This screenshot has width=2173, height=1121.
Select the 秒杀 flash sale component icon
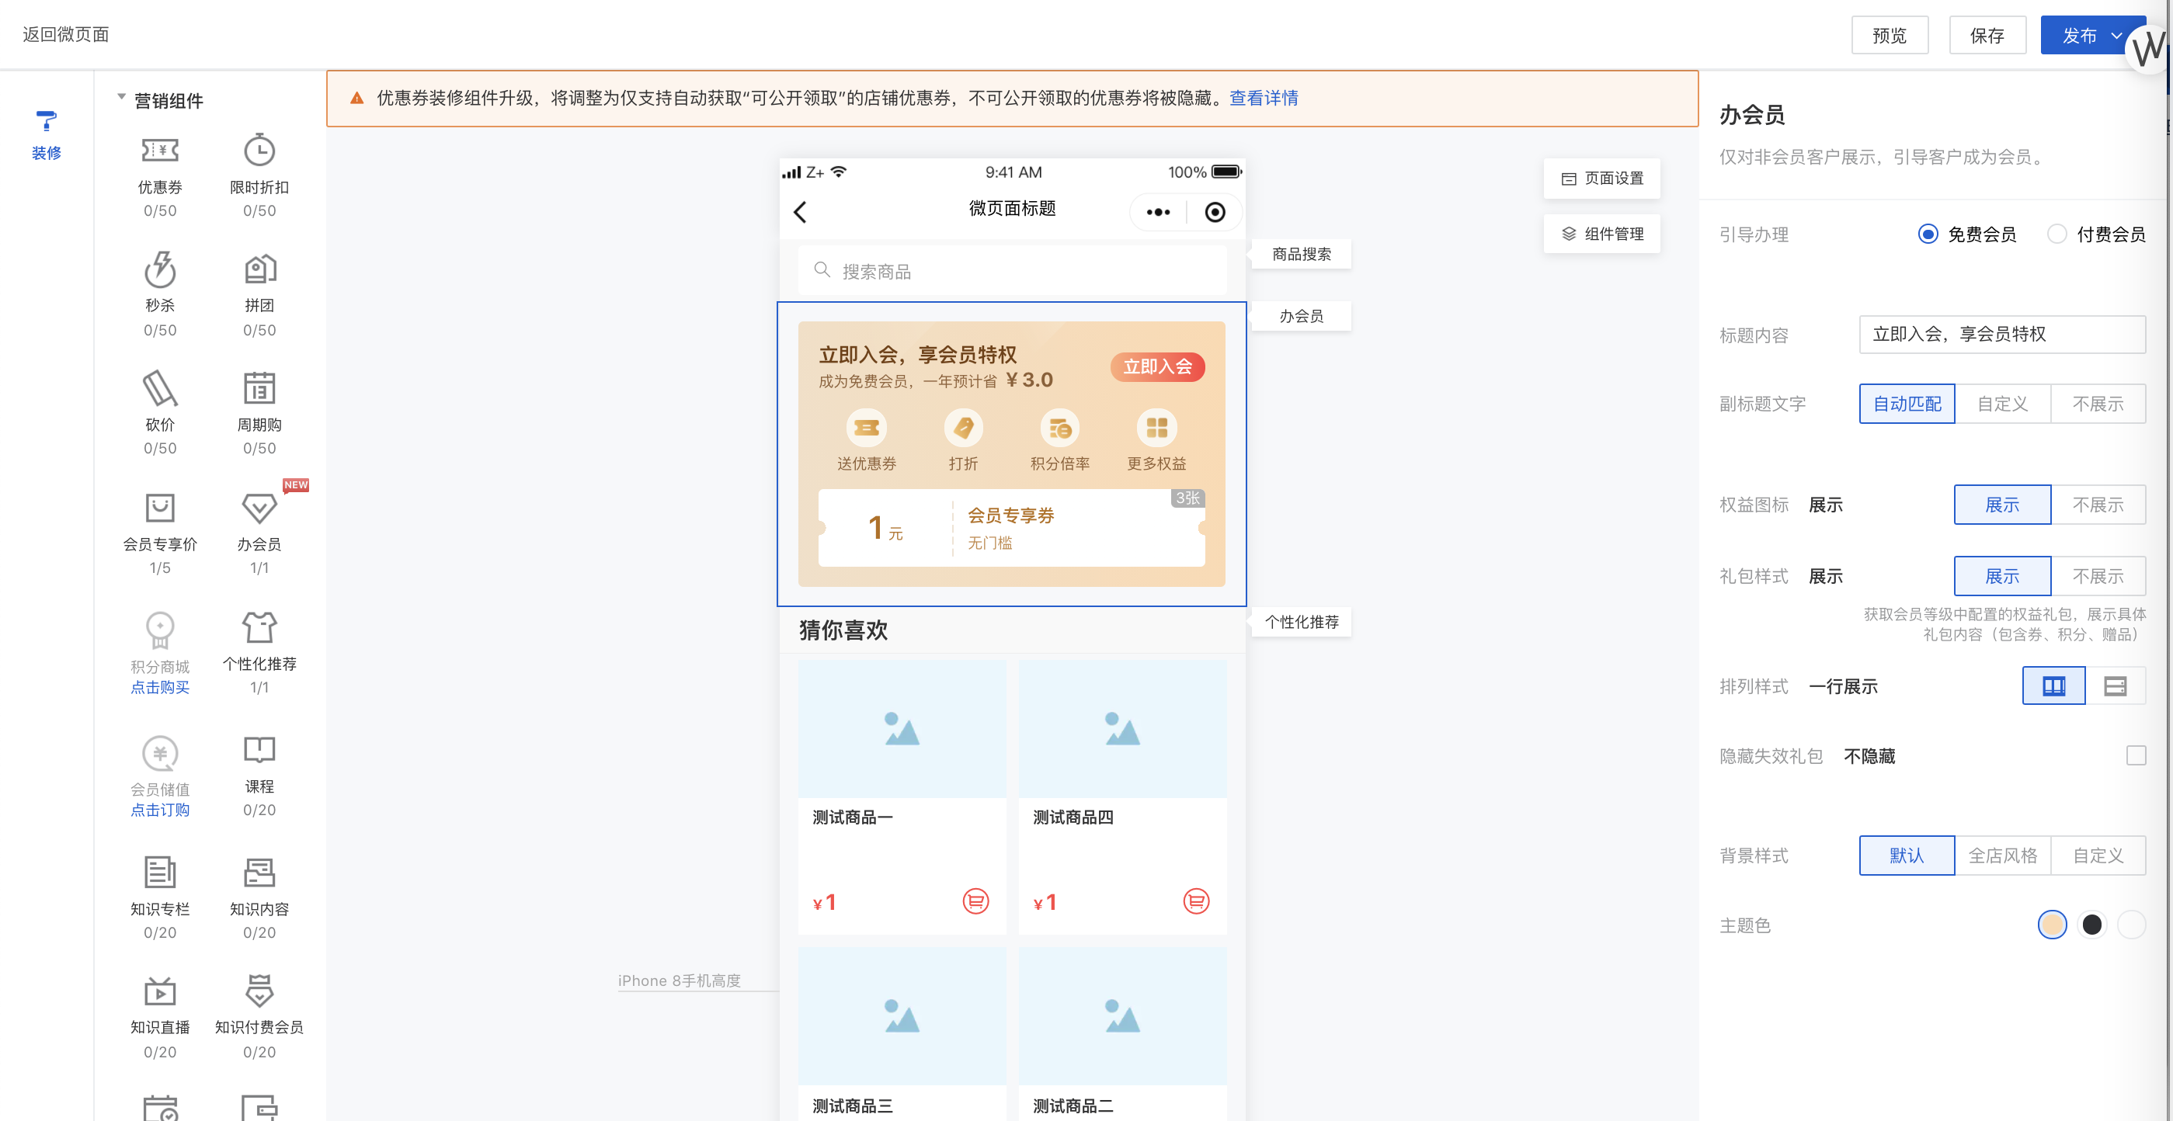pyautogui.click(x=159, y=271)
